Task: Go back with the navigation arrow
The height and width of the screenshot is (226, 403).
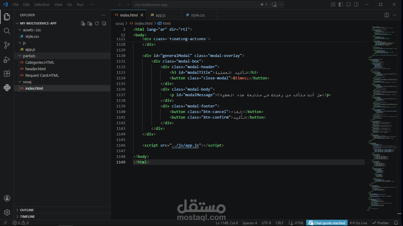Action: 120,4
